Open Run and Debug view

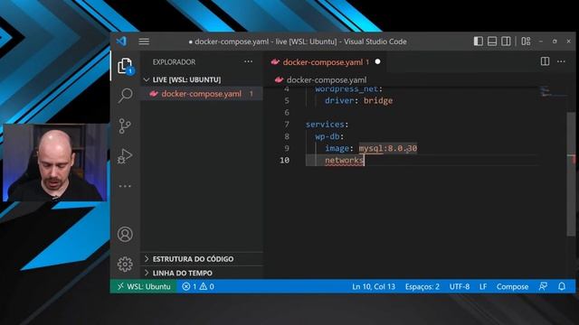(125, 156)
